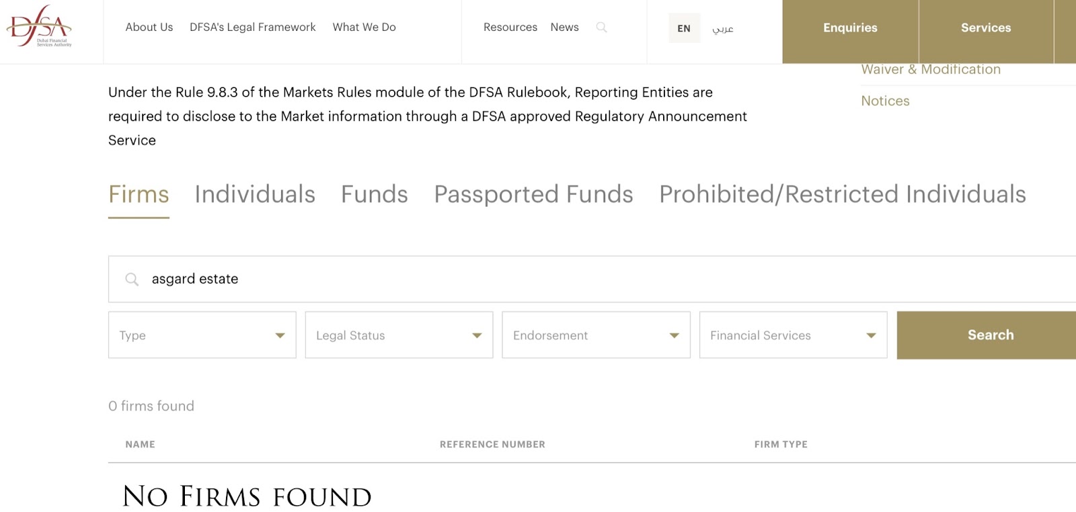Image resolution: width=1076 pixels, height=512 pixels.
Task: Click the header search magnifier icon
Action: click(x=601, y=28)
